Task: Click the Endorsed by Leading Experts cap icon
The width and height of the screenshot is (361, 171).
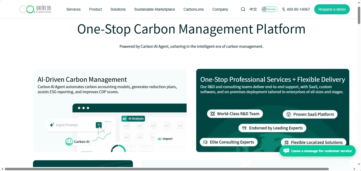Action: pos(244,128)
